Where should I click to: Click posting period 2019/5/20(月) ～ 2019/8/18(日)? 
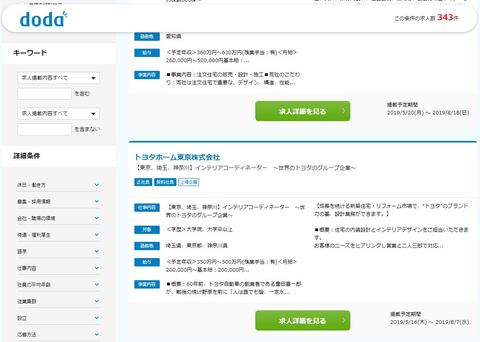tap(428, 112)
